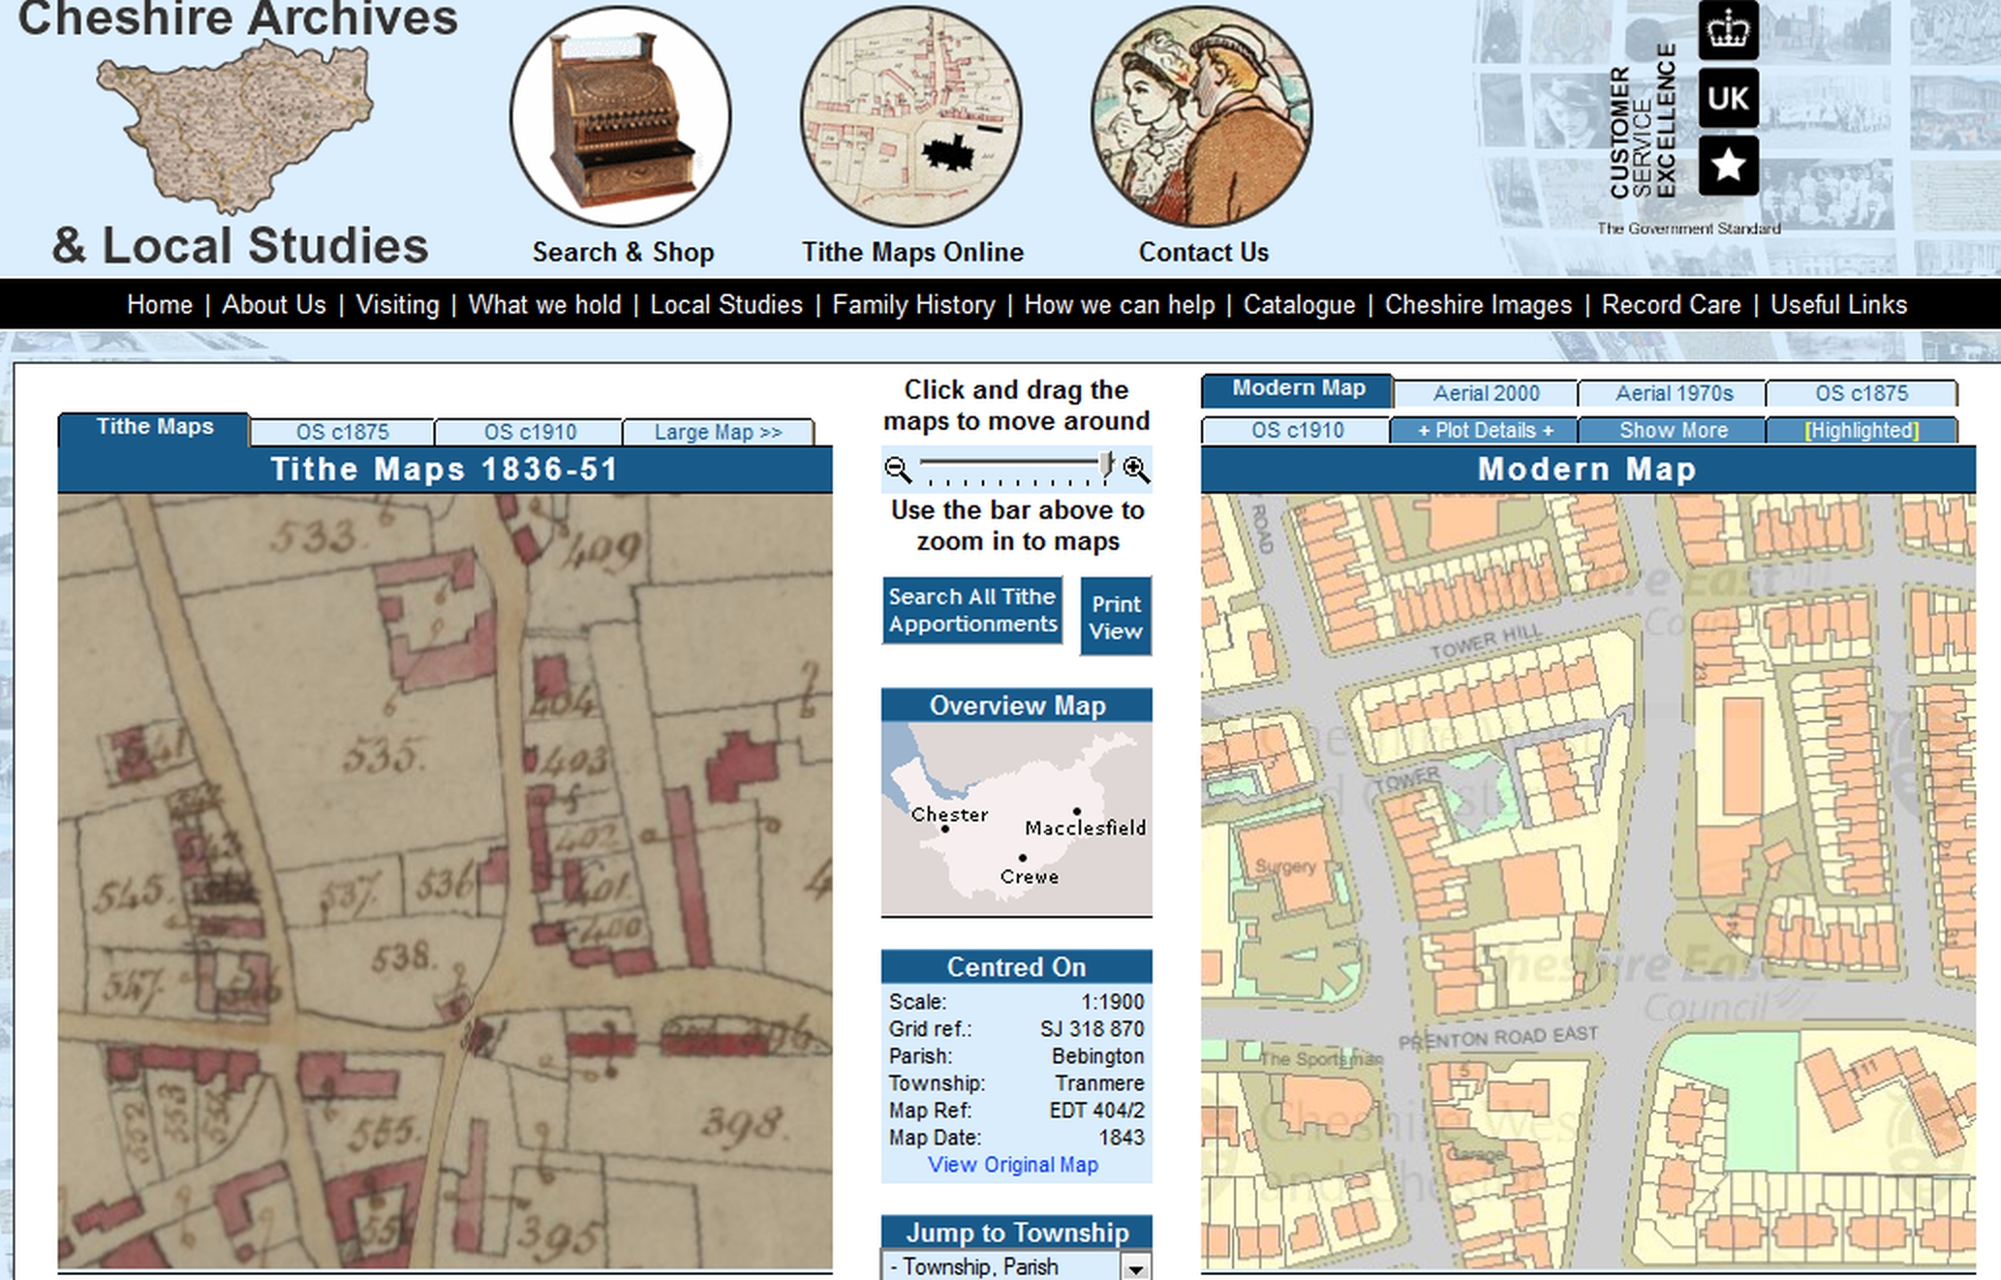Click the Print View button

(1116, 617)
